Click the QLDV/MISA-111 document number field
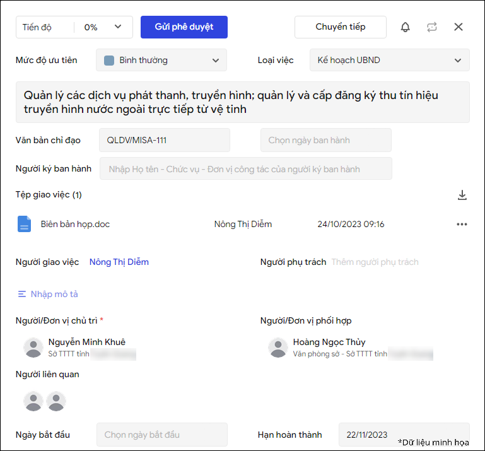 point(165,140)
